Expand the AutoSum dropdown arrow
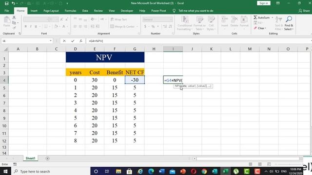Image resolution: width=312 pixels, height=175 pixels. pyautogui.click(x=273, y=17)
